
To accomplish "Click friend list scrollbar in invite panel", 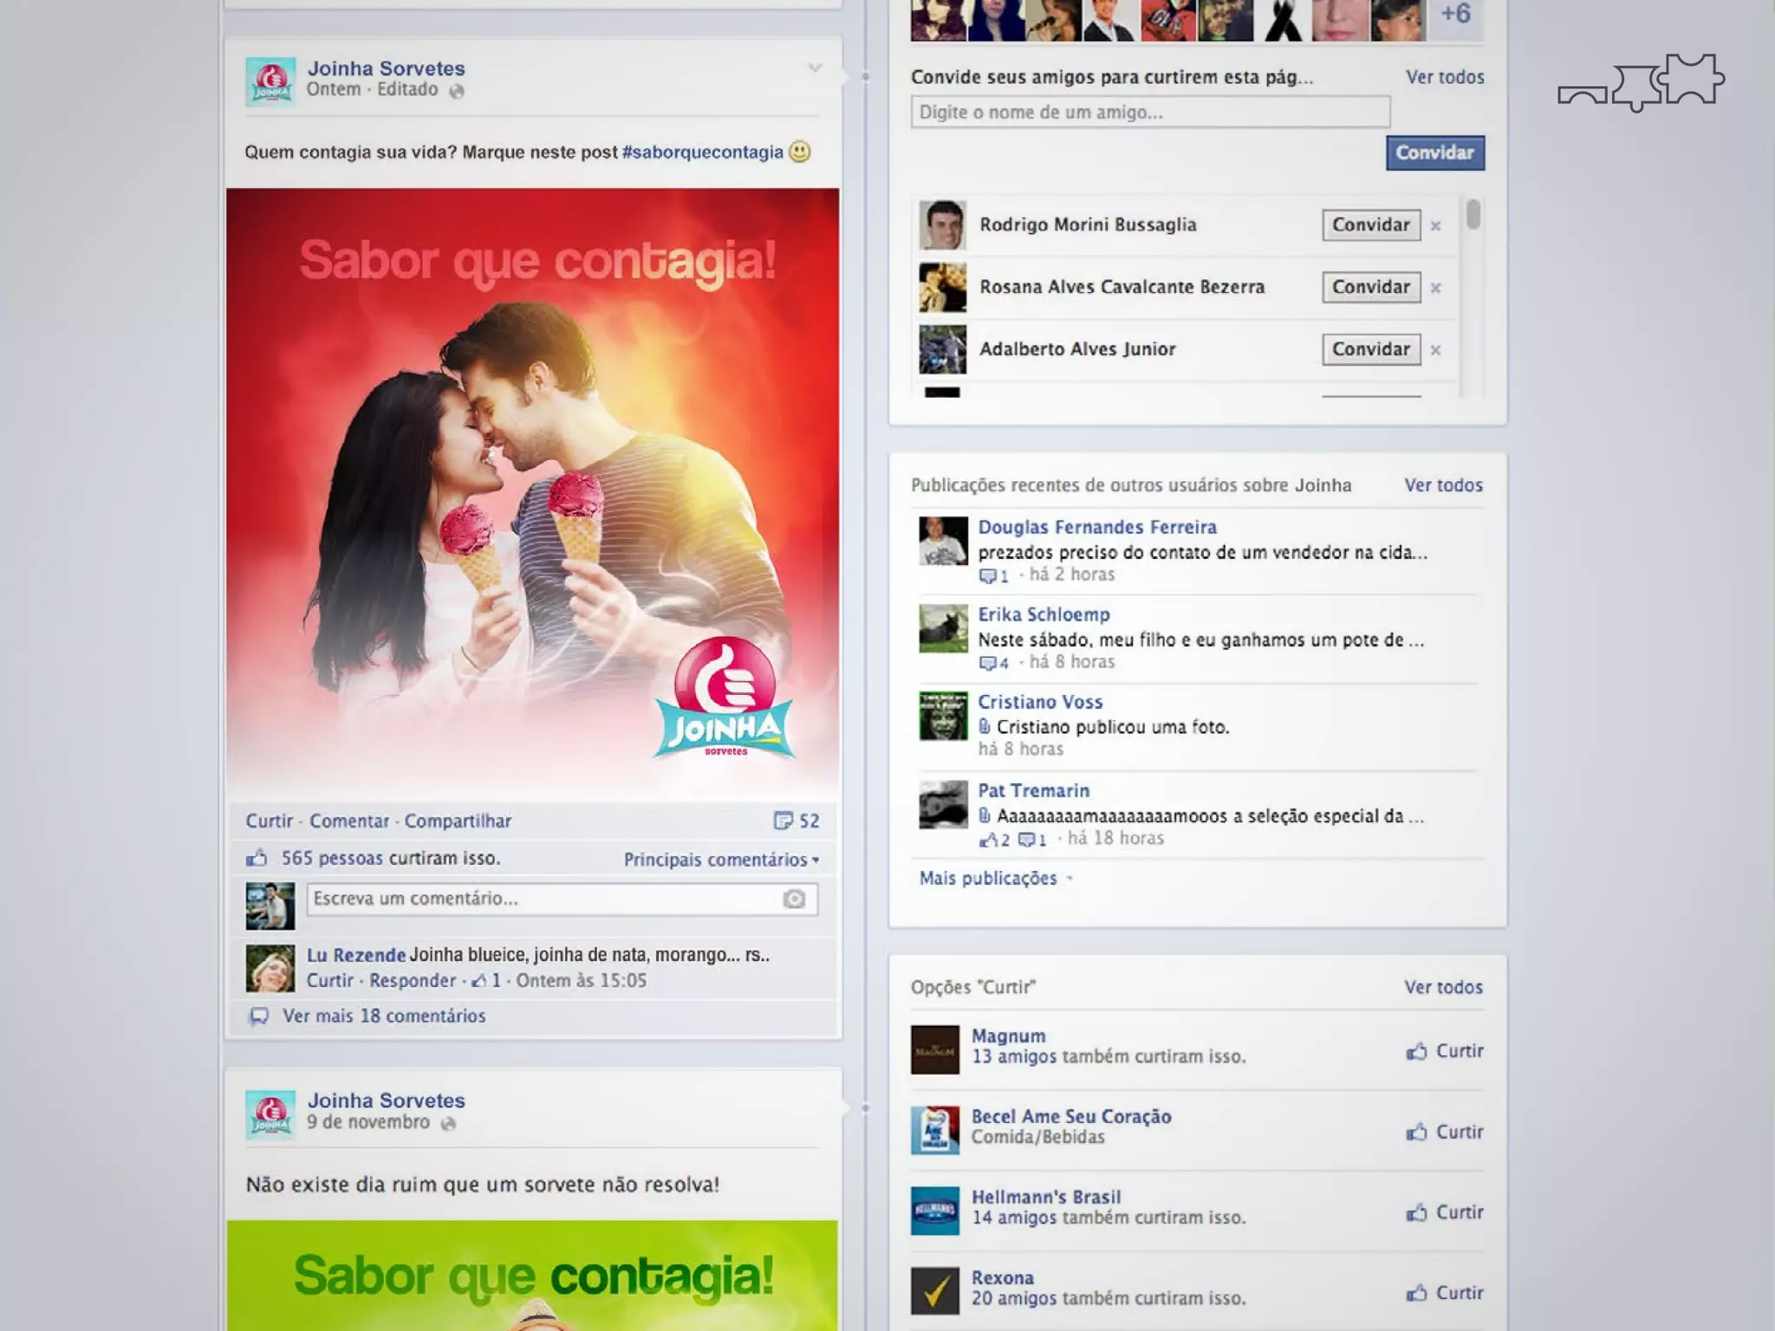I will [1473, 214].
